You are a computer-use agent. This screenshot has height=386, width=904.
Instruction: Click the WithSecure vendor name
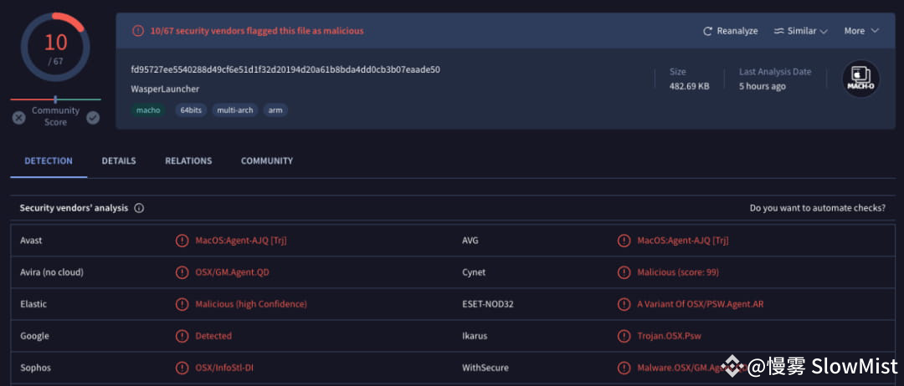point(485,367)
